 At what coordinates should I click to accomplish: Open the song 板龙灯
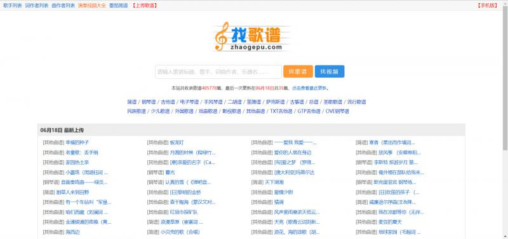tap(177, 142)
